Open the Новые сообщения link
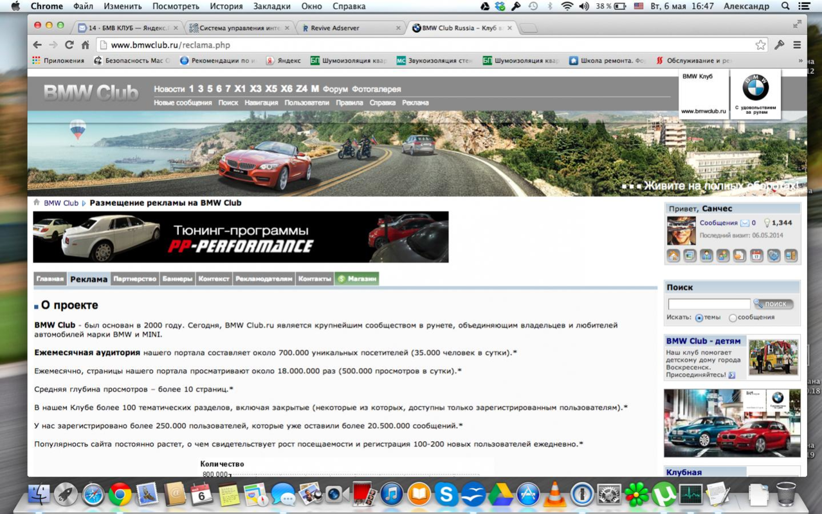Screen dimensions: 822x514 [183, 103]
